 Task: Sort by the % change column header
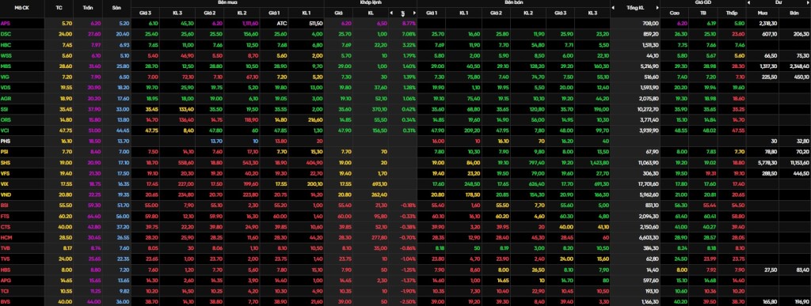403,13
